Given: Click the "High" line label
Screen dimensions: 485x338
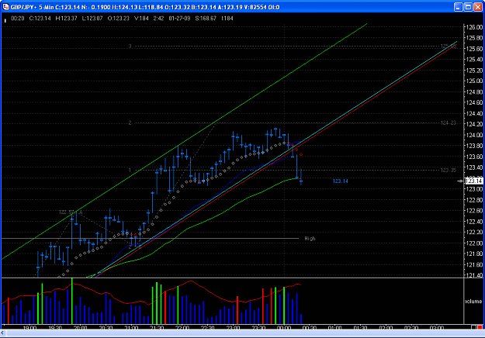Looking at the screenshot, I should tap(310, 239).
